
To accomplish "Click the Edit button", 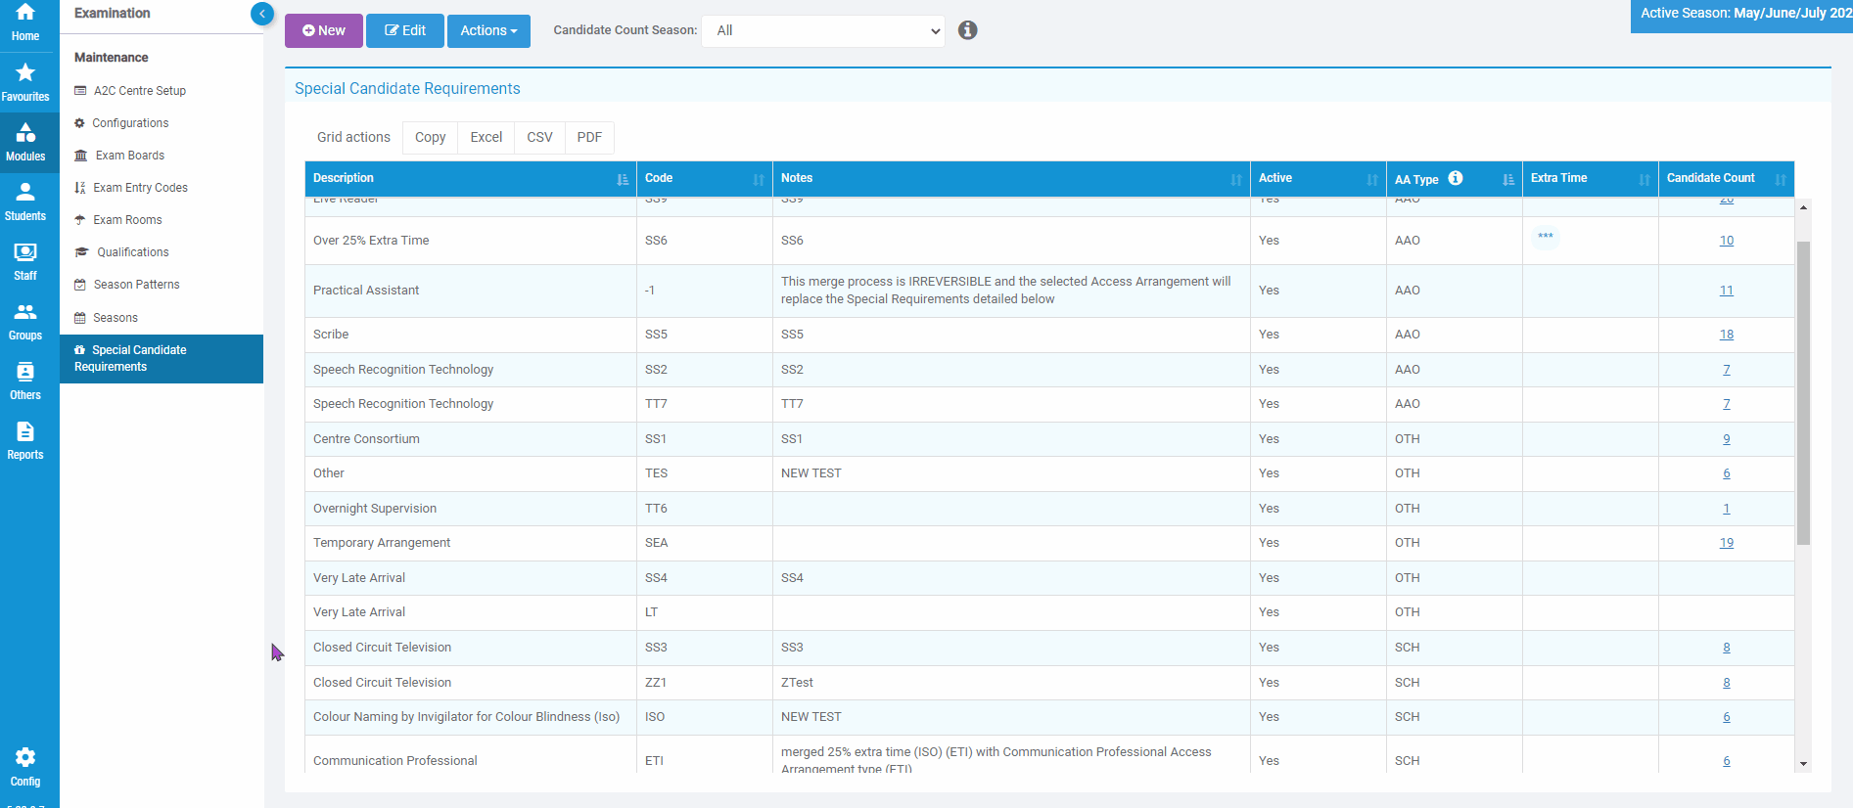I will [x=404, y=30].
